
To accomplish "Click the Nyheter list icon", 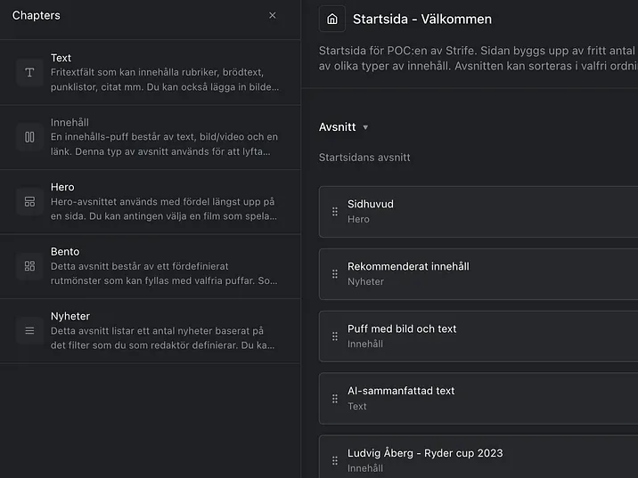I will [29, 330].
